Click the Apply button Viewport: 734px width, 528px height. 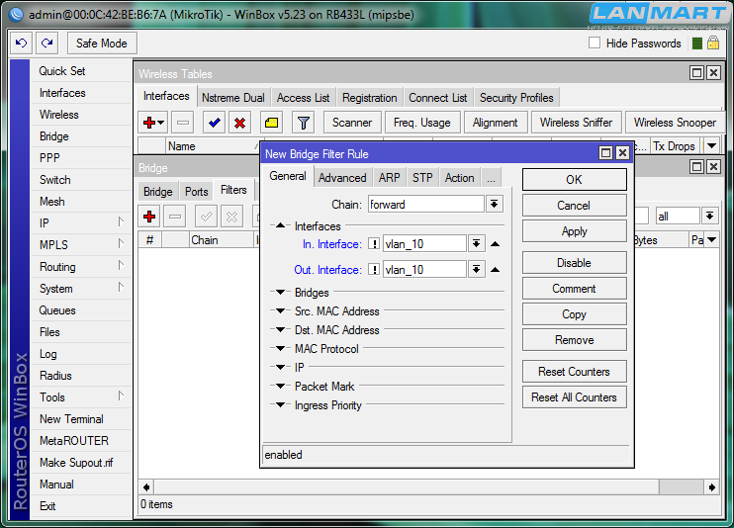tap(575, 230)
